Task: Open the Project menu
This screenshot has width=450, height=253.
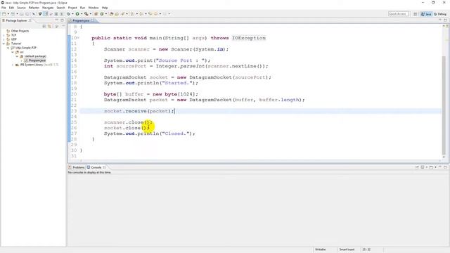Action: tap(72, 8)
